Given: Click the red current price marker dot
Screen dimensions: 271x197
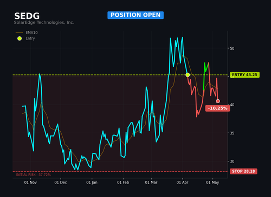Looking at the screenshot, I should 218,101.
